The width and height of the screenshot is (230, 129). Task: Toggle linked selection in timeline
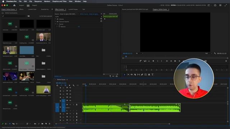click(65, 85)
